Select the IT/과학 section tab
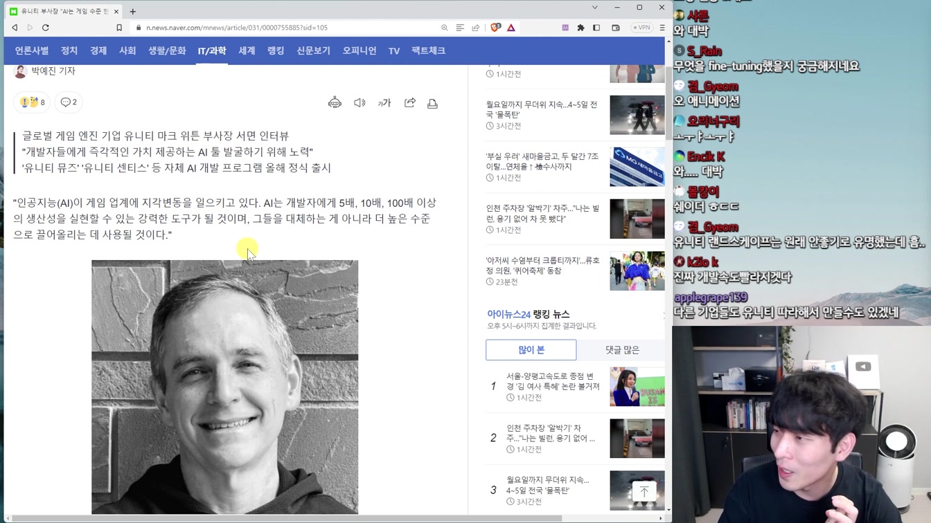This screenshot has height=523, width=931. (x=212, y=51)
